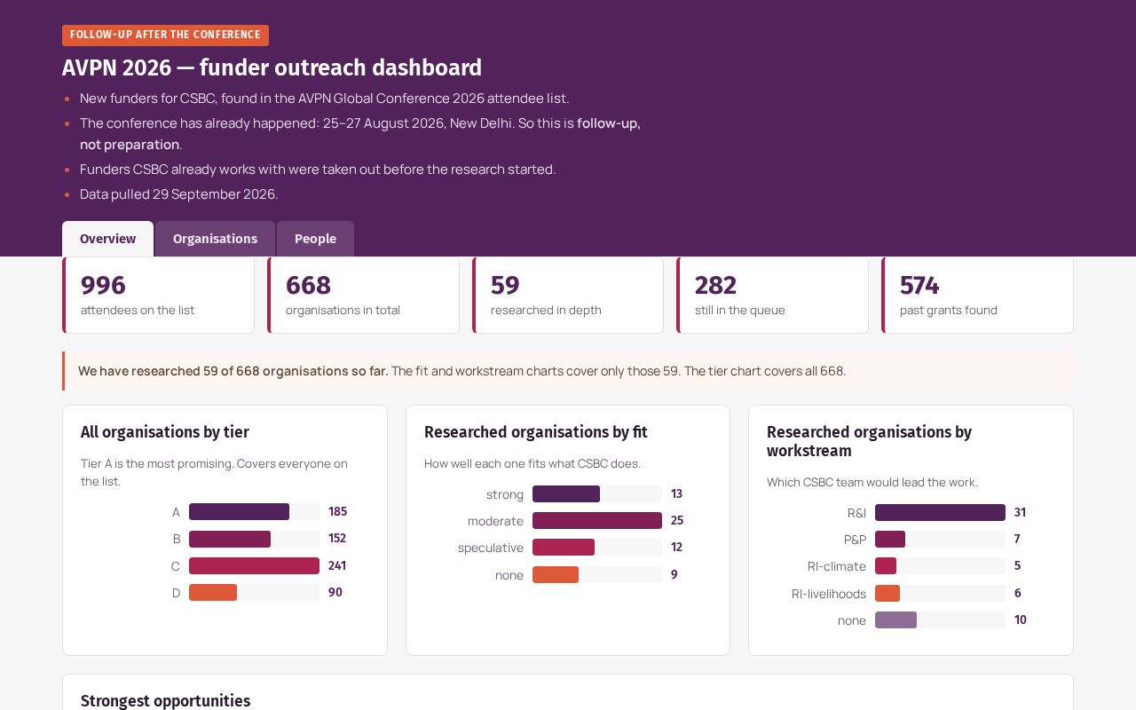
Task: Click the value 10 beside workstream none
Action: click(1021, 620)
